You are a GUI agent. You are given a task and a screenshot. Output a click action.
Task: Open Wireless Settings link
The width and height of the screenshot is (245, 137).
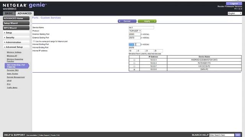[x=14, y=53]
